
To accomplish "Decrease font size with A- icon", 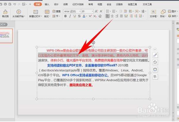I will click(x=101, y=11).
